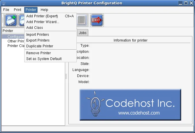Click the EXIT toolbar icon
195x133 pixels.
[97, 20]
